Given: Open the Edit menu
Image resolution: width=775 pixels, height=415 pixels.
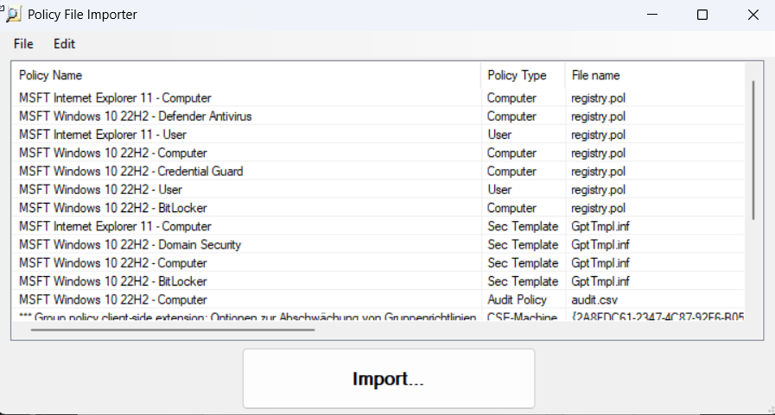Looking at the screenshot, I should pyautogui.click(x=64, y=44).
